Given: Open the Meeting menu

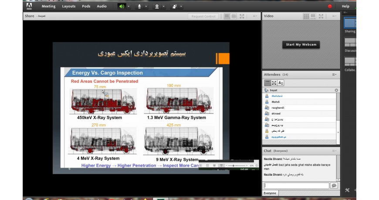Looking at the screenshot, I should coord(48,6).
